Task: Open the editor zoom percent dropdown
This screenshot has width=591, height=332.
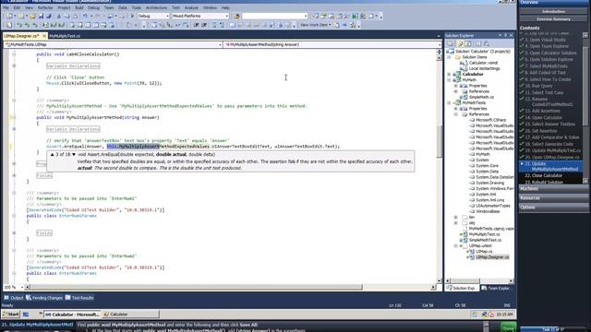Action: click(21, 287)
